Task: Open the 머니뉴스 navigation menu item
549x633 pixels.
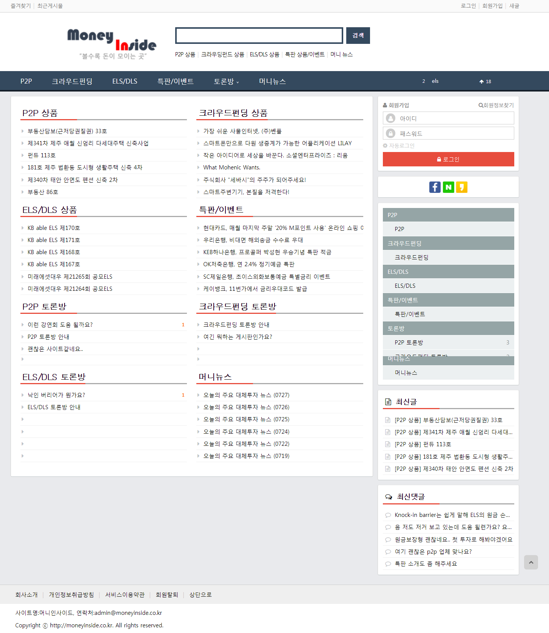Action: point(272,81)
